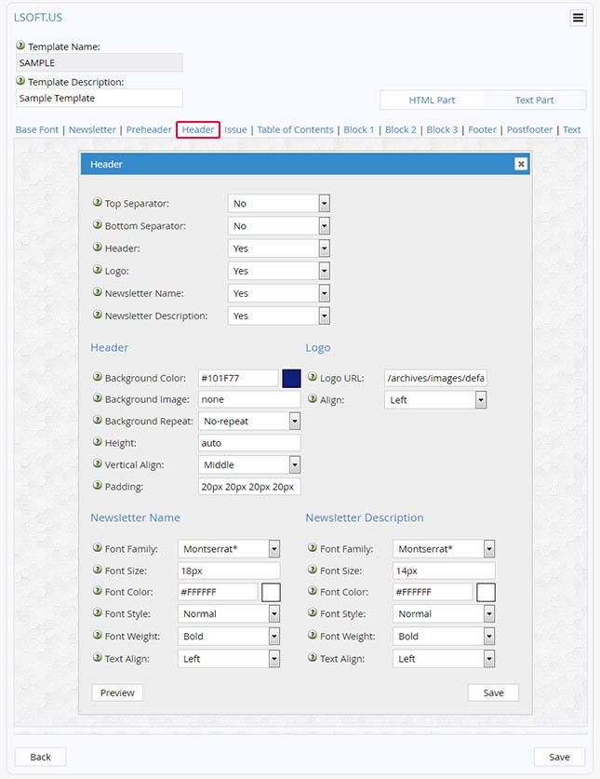Click the Logo URL input field
The image size is (600, 779).
435,378
